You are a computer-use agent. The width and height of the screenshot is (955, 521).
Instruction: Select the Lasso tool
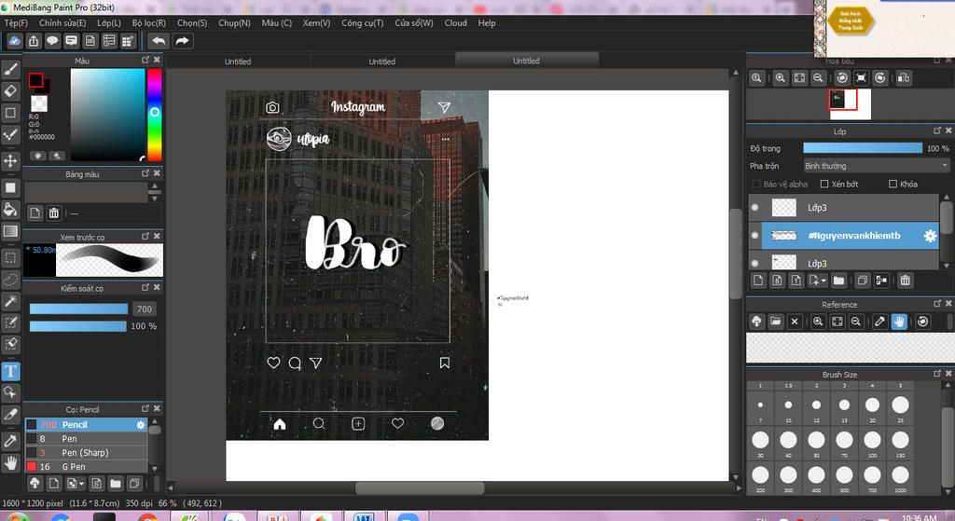coord(11,280)
